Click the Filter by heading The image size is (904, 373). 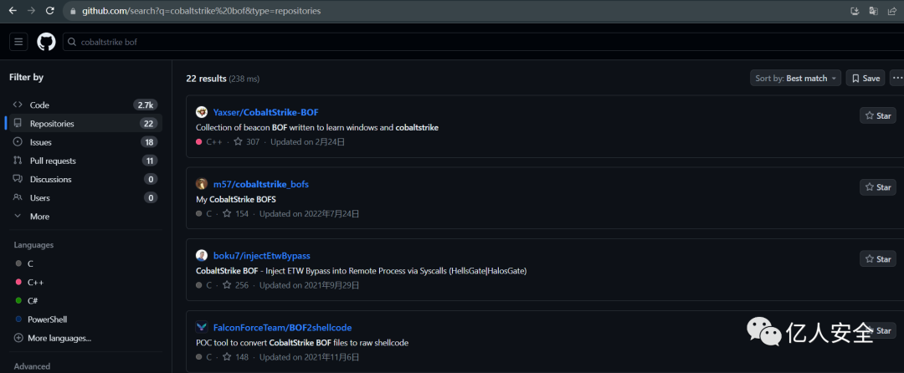[27, 77]
